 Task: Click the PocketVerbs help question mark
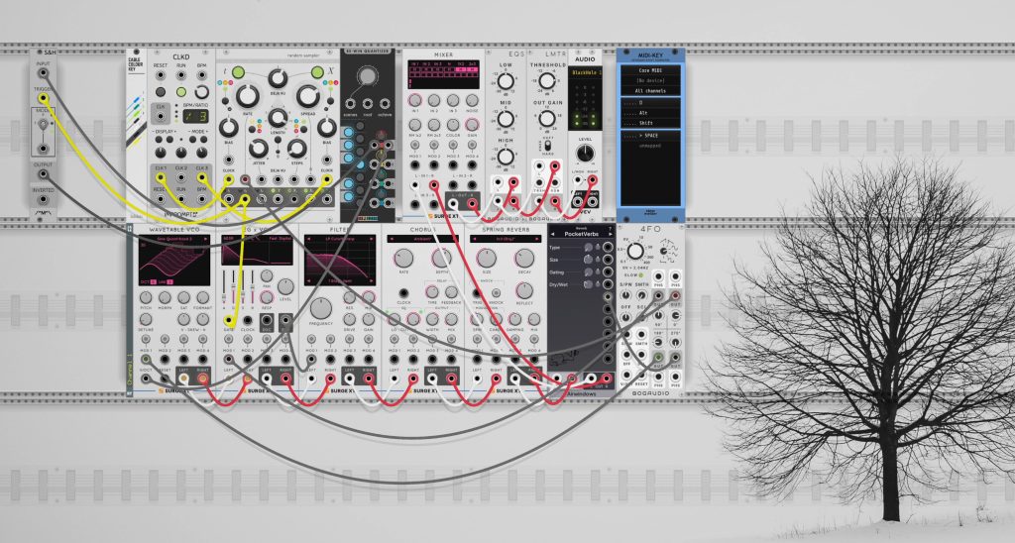[610, 228]
